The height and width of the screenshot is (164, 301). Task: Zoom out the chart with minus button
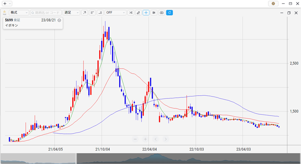click(135, 139)
